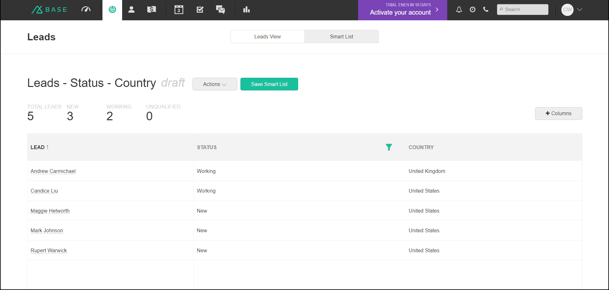The image size is (609, 290).
Task: Click the New leads count 3
Action: (70, 116)
